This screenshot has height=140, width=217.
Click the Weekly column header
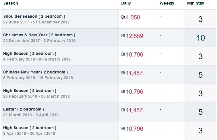tap(167, 3)
